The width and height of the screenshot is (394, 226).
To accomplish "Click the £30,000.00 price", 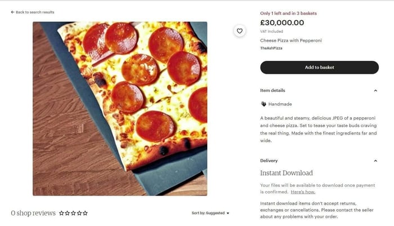I will point(282,23).
